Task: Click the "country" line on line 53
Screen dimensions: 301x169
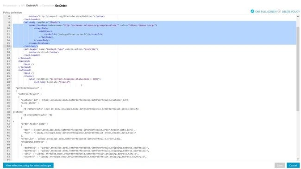Action: tap(85, 157)
